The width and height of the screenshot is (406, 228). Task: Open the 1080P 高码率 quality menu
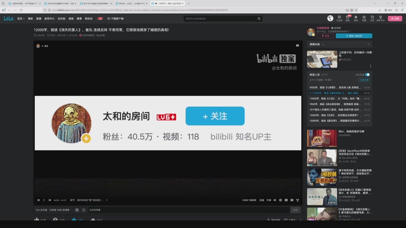(249, 200)
